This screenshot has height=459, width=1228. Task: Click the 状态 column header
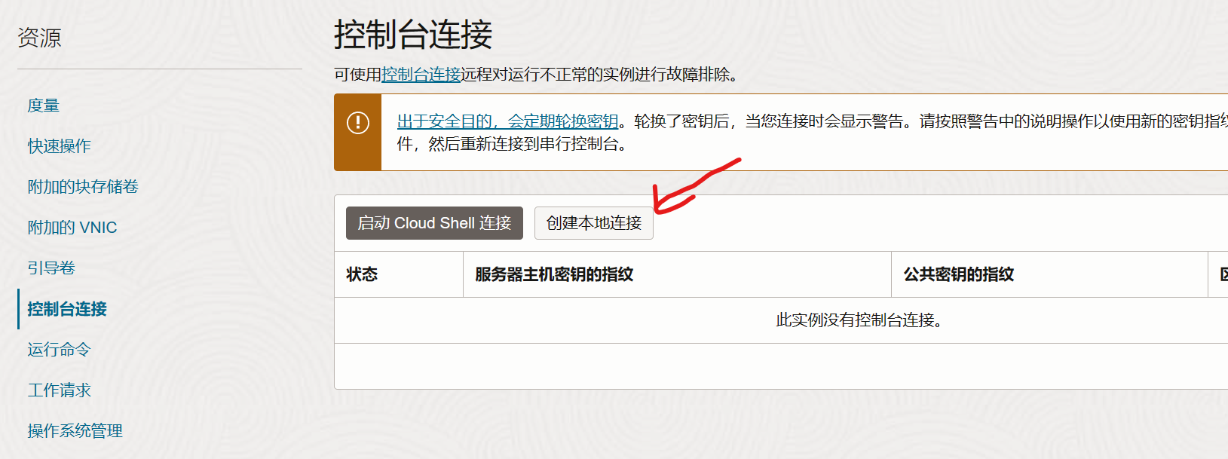tap(362, 274)
